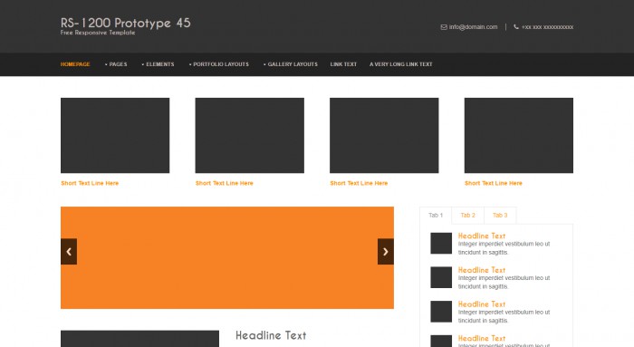Image resolution: width=634 pixels, height=347 pixels.
Task: Open first Short Text Line Here link
Action: (90, 183)
